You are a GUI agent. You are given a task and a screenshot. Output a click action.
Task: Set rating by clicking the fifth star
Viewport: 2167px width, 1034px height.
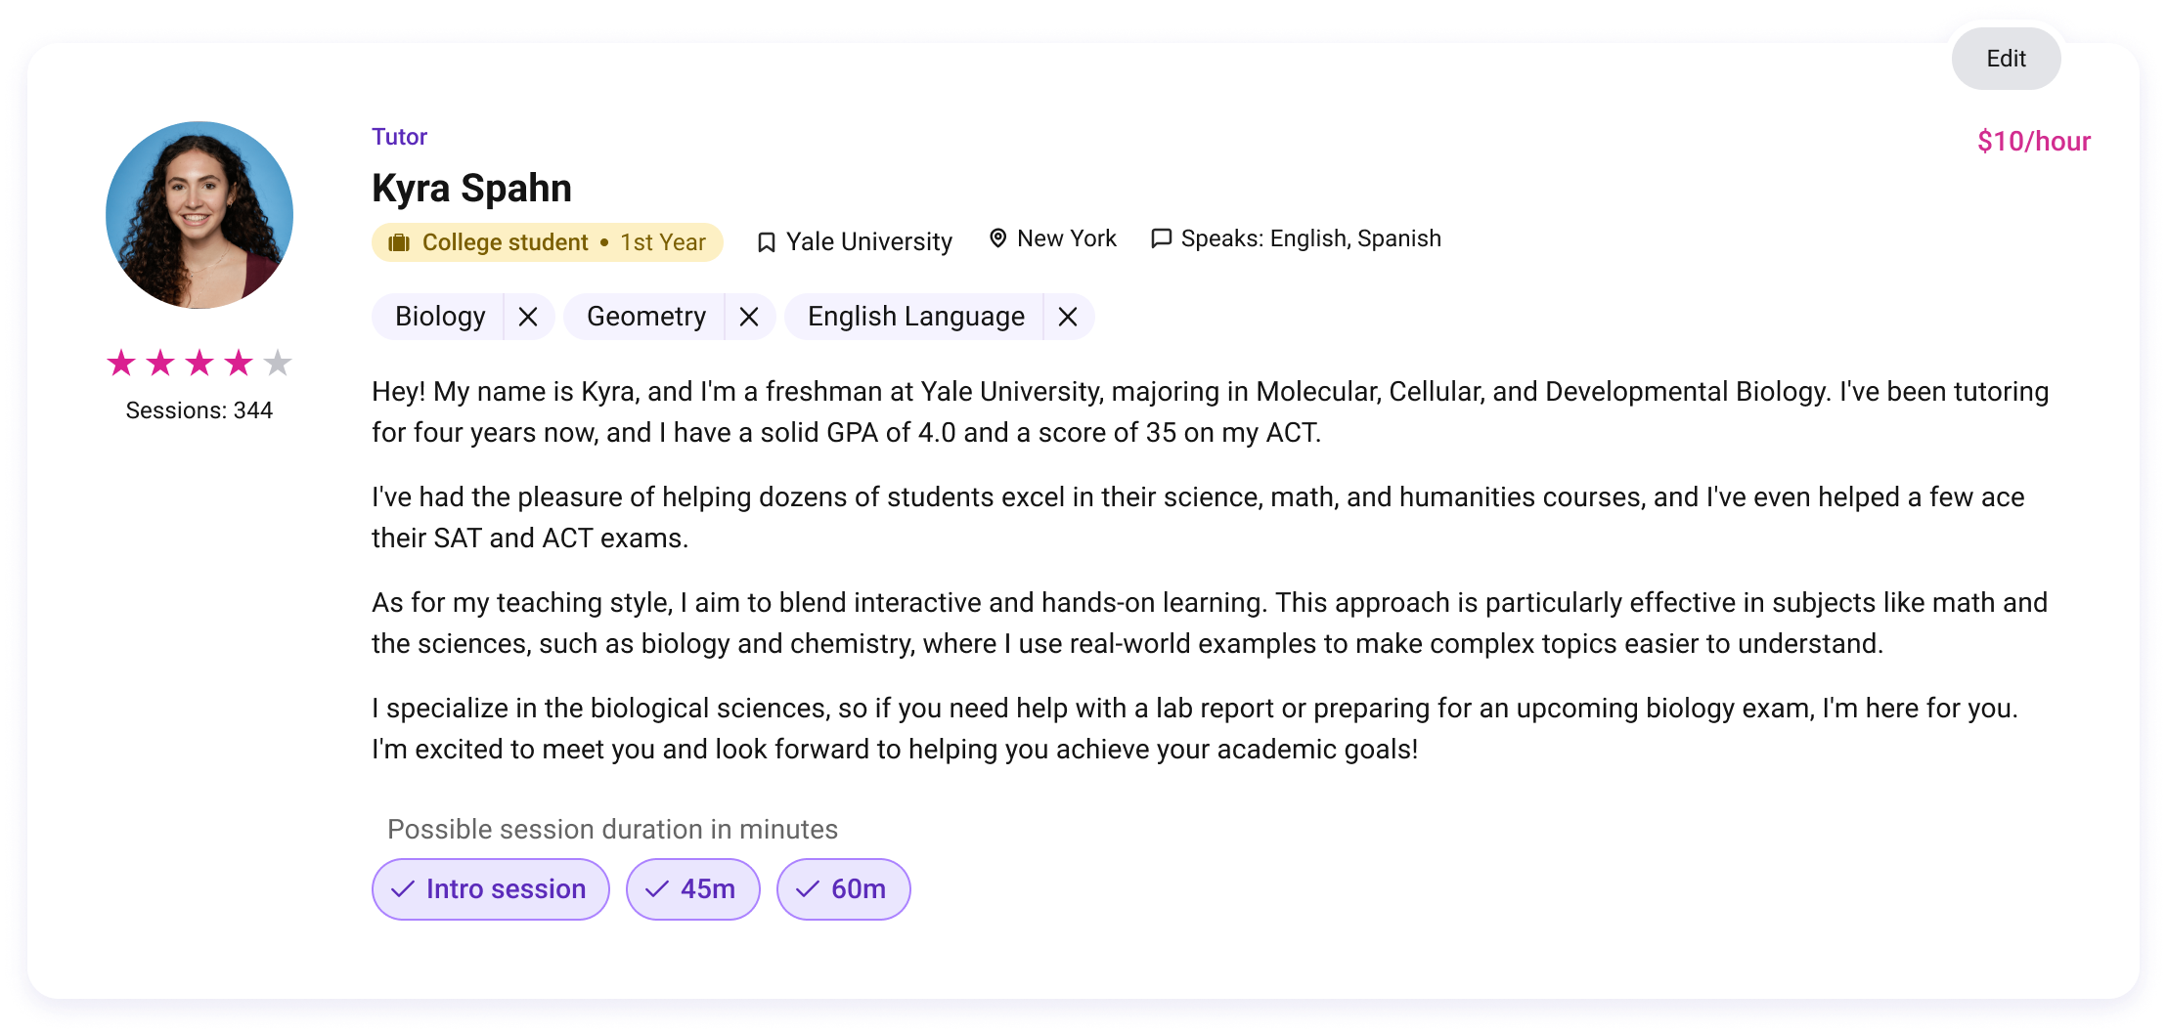click(x=277, y=363)
